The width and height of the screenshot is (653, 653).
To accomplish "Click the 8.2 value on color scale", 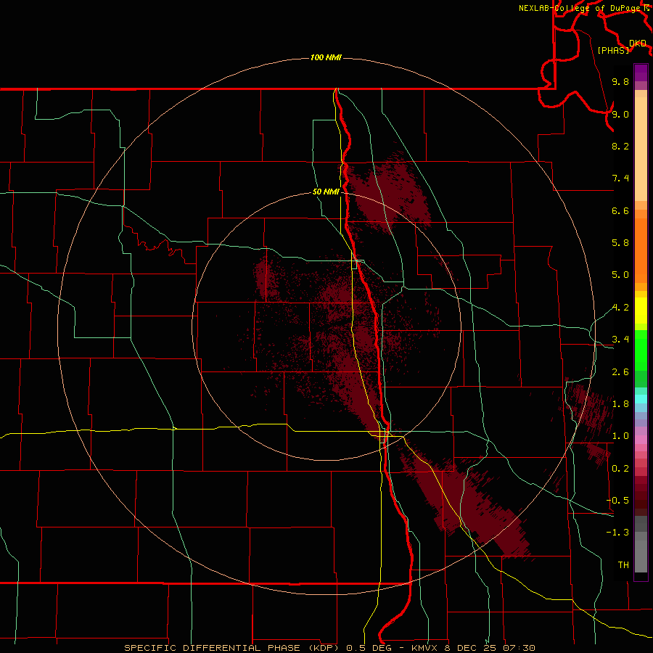I will 620,146.
